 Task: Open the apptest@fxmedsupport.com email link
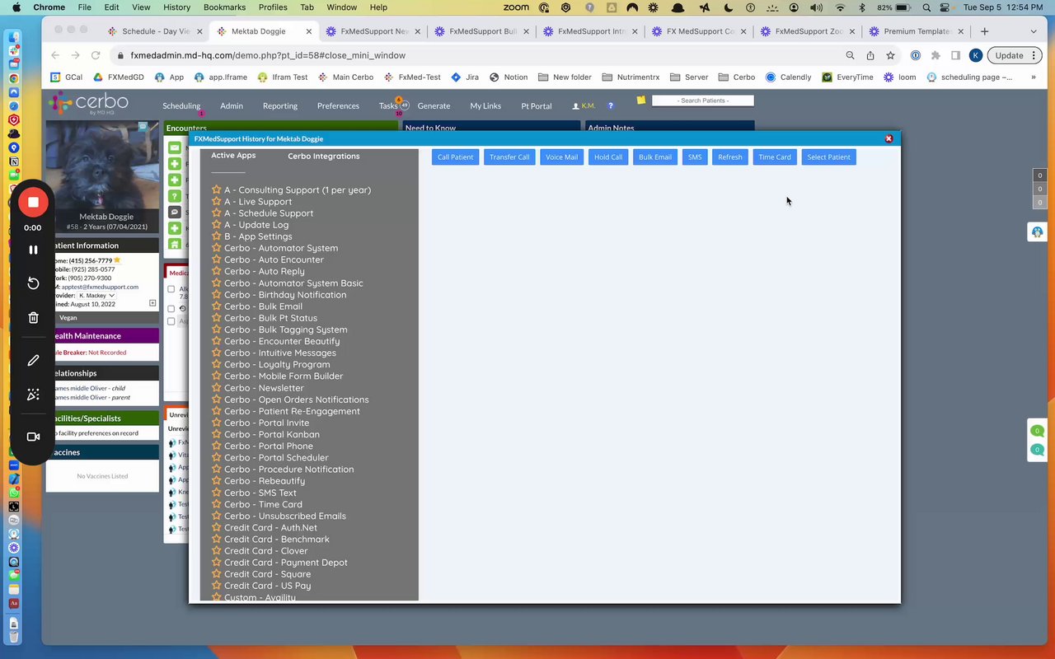tap(100, 287)
